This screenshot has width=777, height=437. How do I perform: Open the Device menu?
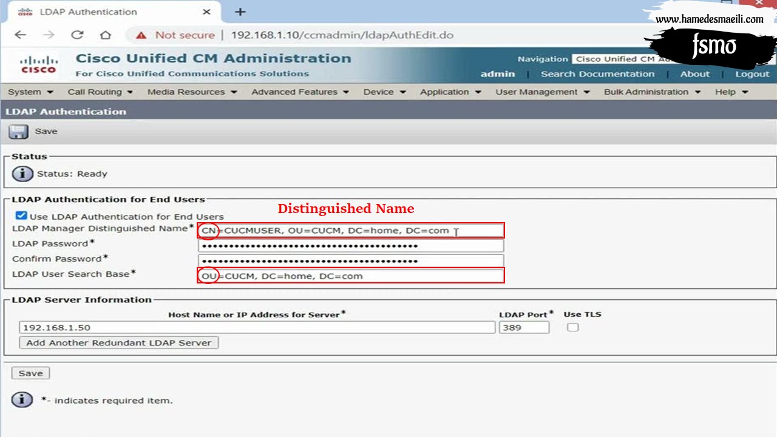point(384,92)
